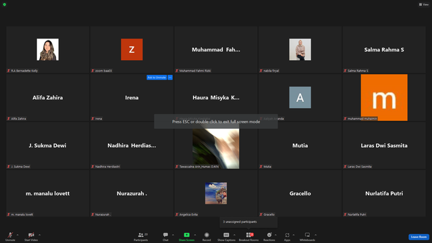Select the Nurazurah . tile
This screenshot has width=432, height=243.
pyautogui.click(x=132, y=194)
